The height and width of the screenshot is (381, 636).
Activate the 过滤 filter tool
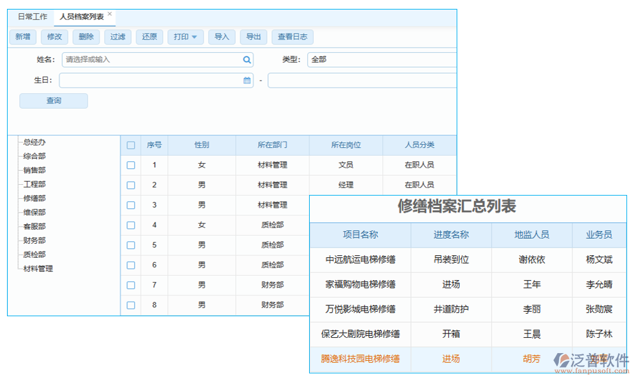tap(117, 37)
